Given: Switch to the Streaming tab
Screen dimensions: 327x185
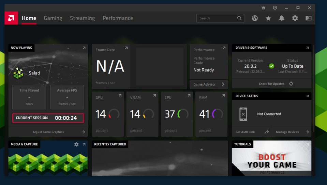Looking at the screenshot, I should coord(83,18).
